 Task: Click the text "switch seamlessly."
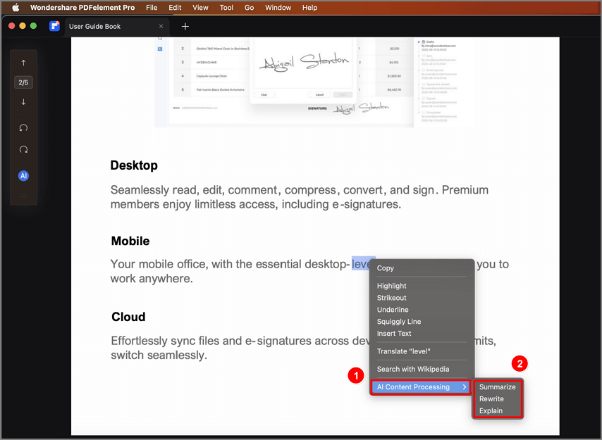(x=159, y=356)
